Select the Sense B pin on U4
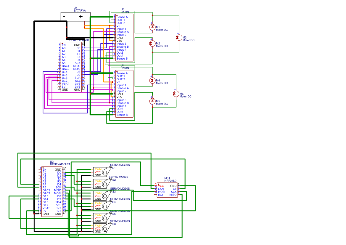The width and height of the screenshot is (346, 245). 122,115
